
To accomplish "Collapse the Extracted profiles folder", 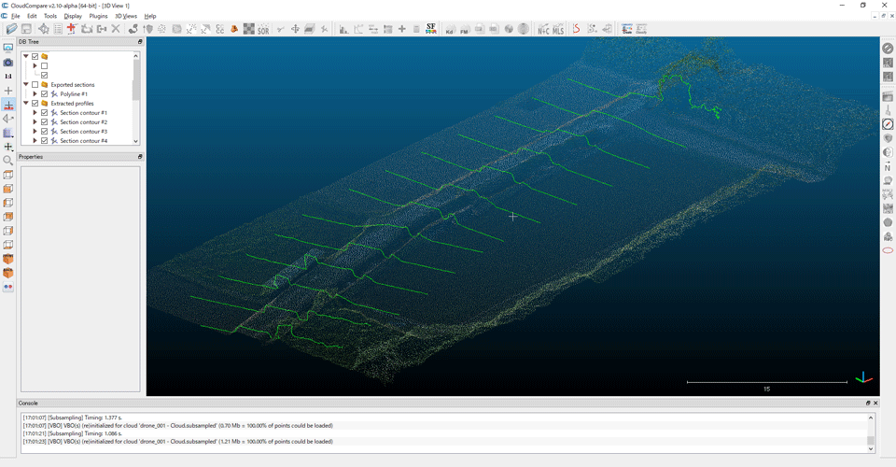I will 26,104.
